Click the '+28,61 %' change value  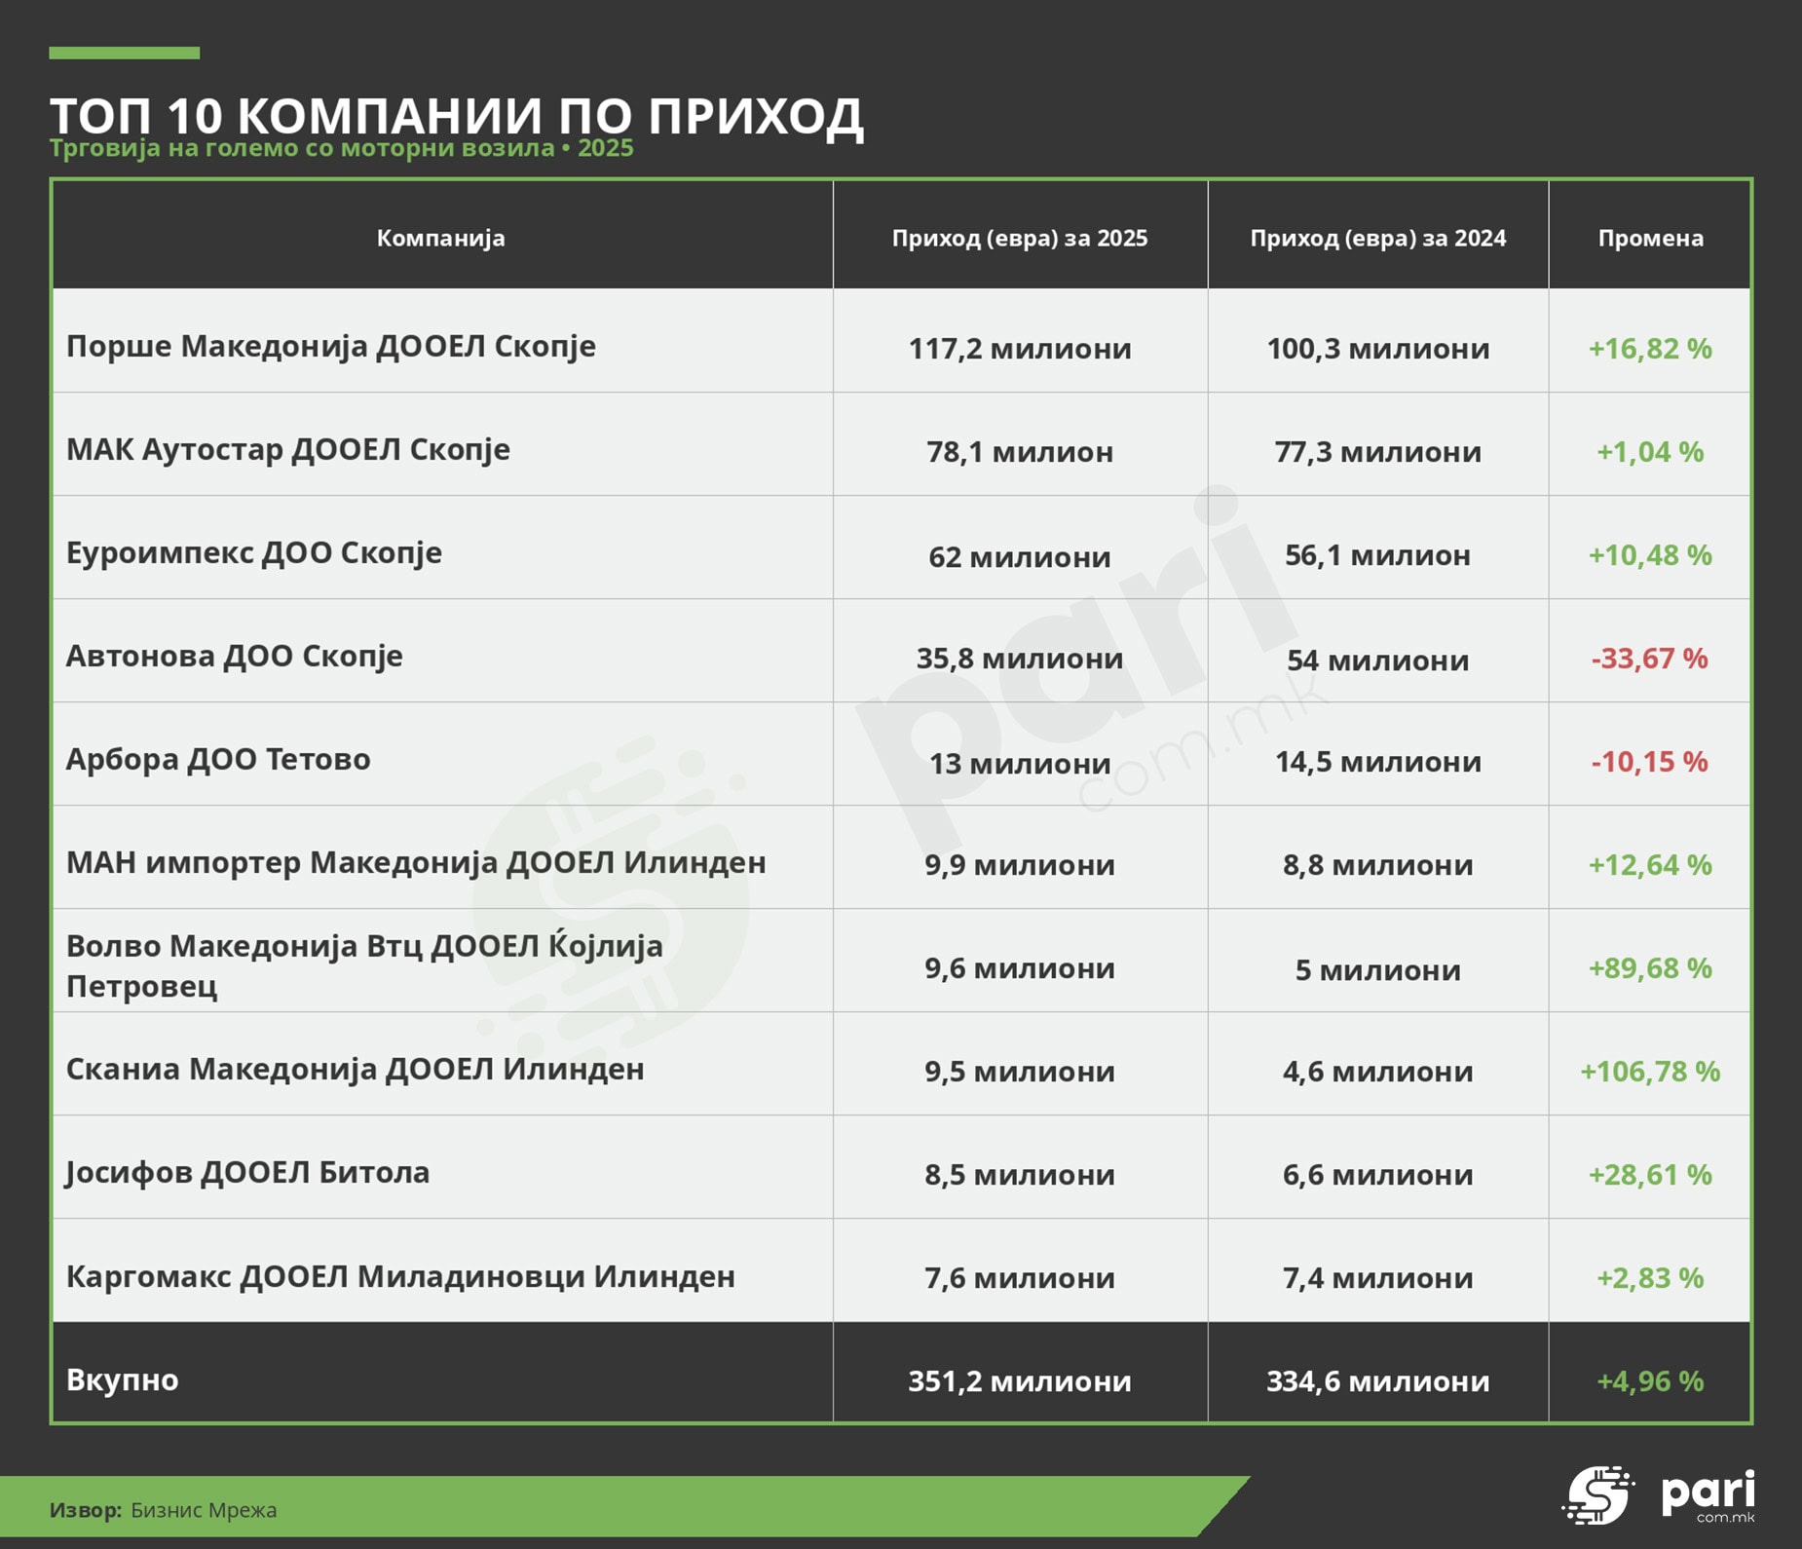[1650, 1175]
